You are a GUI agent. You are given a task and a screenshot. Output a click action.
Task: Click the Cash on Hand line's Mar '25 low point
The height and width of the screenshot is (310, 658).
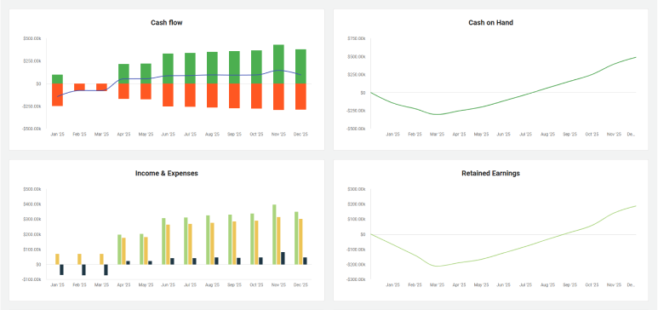pyautogui.click(x=438, y=114)
